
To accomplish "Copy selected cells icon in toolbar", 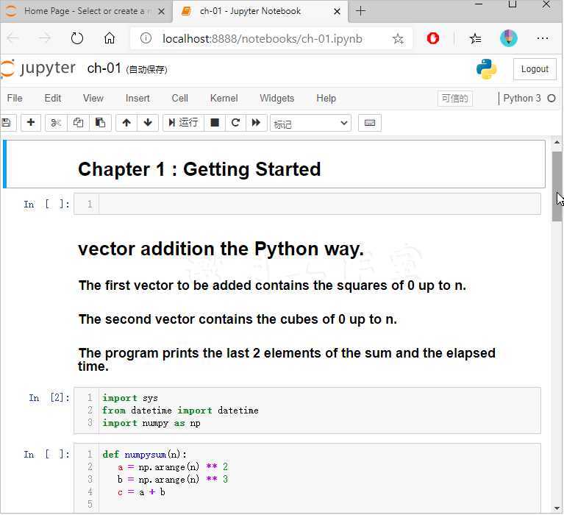I will (x=78, y=123).
